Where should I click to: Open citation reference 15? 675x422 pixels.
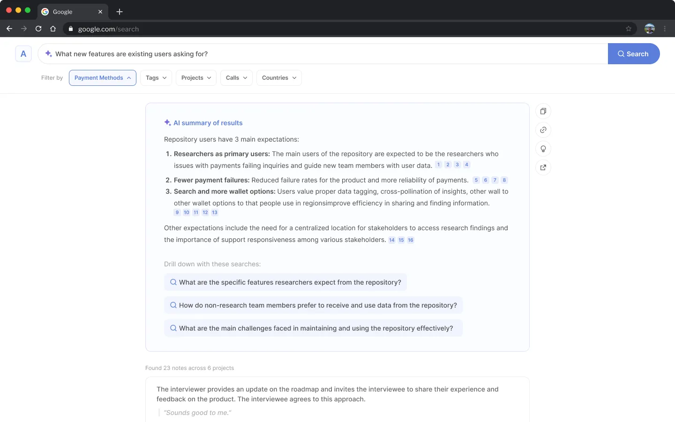[x=401, y=240]
